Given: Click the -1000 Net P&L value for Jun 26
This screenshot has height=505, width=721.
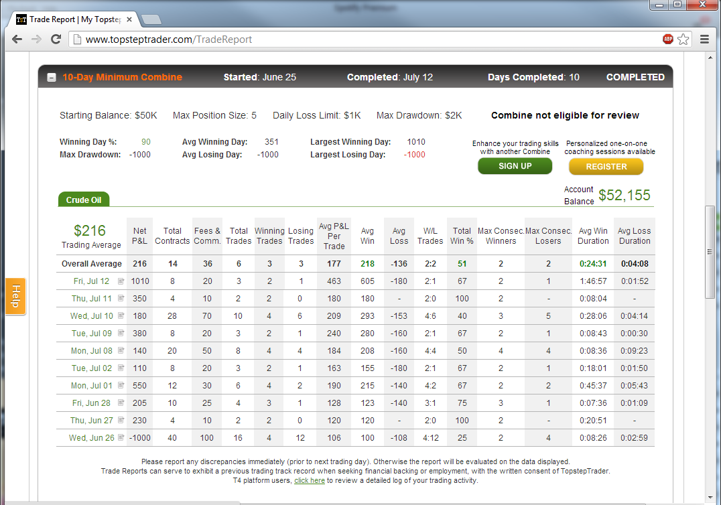Looking at the screenshot, I should click(x=140, y=438).
